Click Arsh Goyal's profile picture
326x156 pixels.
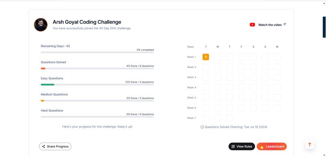pos(41,25)
